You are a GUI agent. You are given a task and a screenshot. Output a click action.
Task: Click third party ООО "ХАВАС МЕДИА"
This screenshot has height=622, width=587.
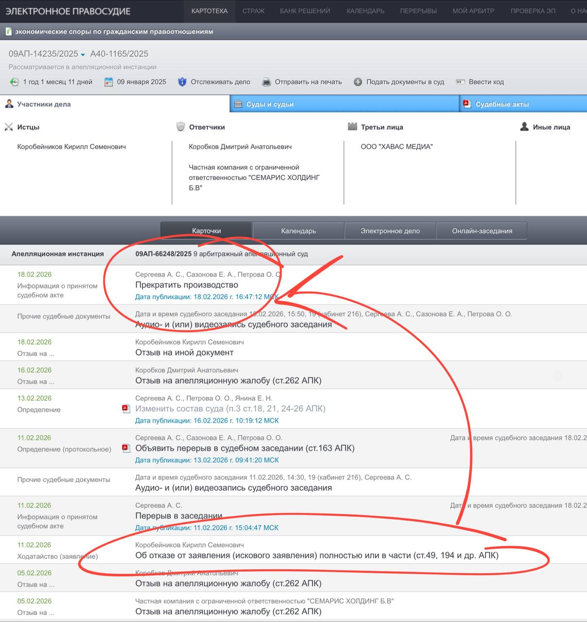click(x=396, y=147)
